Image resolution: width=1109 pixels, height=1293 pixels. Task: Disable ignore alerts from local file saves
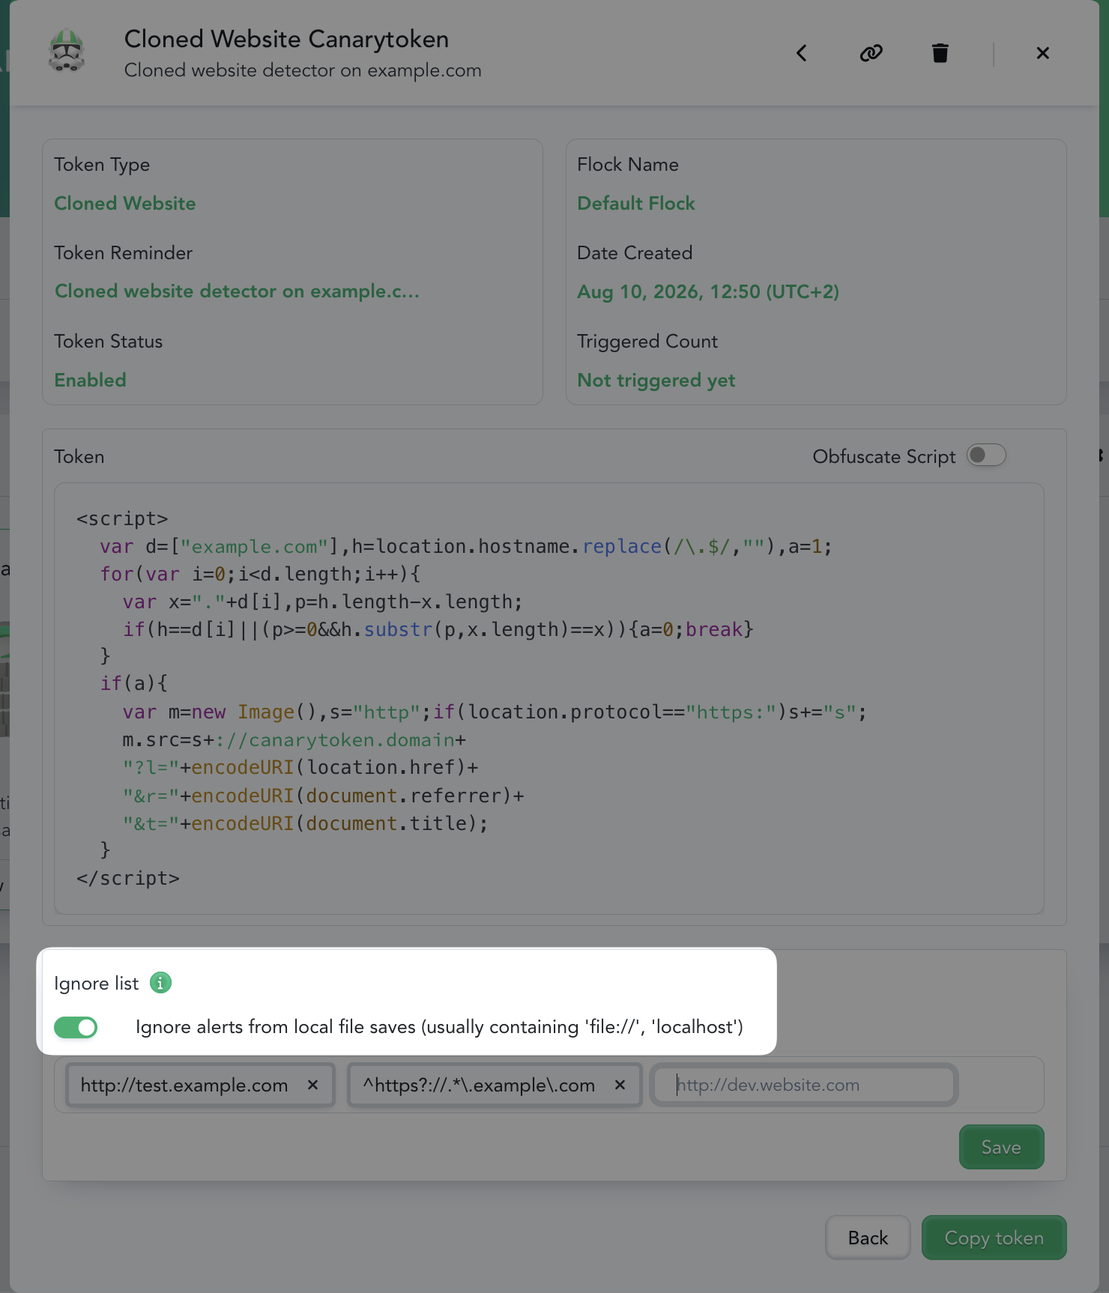tap(76, 1027)
